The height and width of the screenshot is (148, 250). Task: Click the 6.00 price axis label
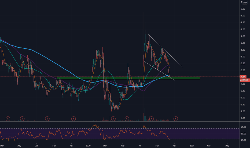(x=243, y=57)
